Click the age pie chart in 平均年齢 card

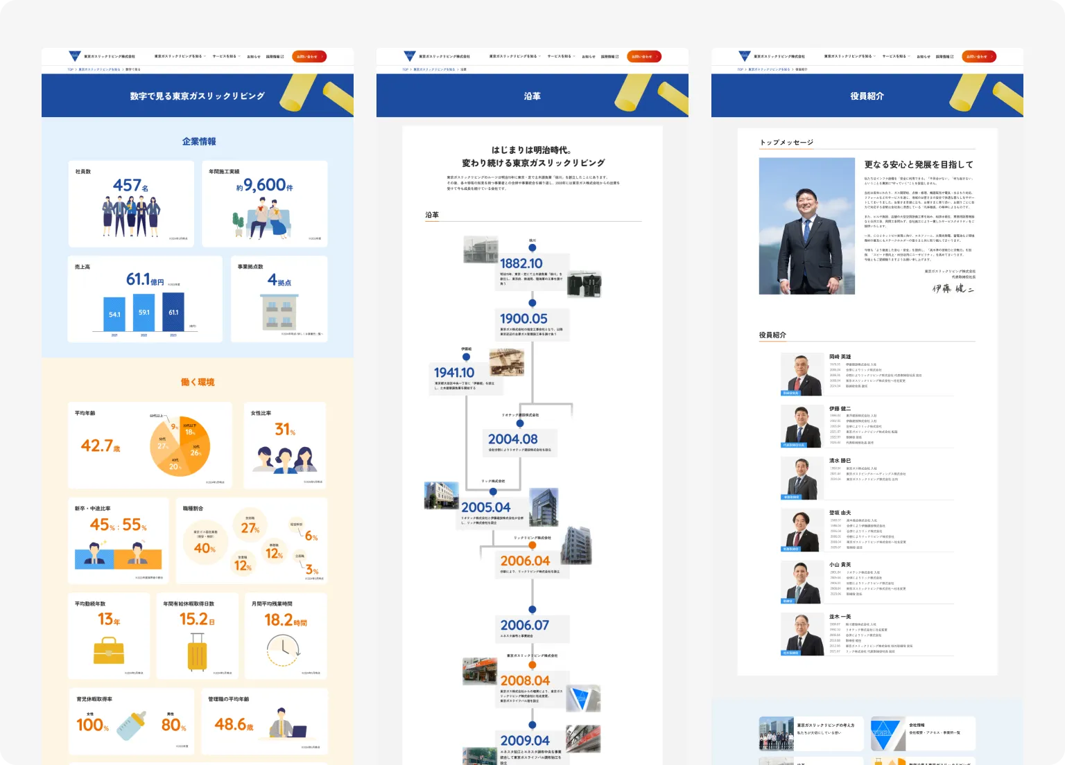180,446
